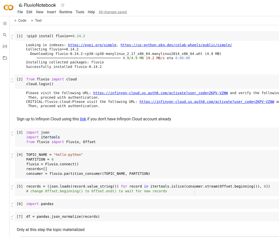279x237 pixels.
Task: Open the Help menu
Action: pos(91,12)
